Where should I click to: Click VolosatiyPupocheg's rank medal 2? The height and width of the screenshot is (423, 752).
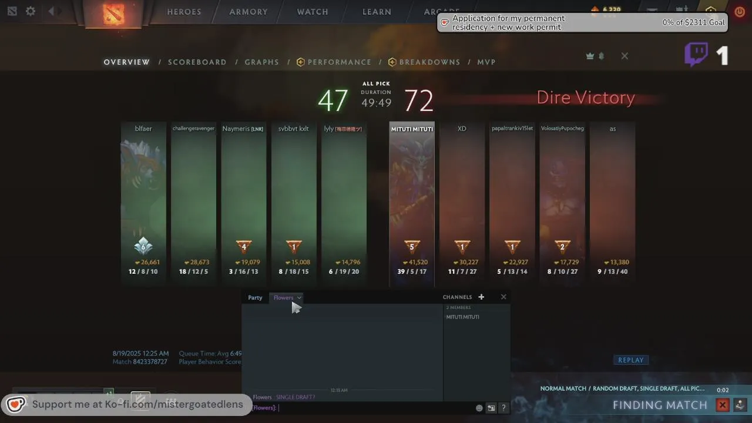(x=562, y=247)
